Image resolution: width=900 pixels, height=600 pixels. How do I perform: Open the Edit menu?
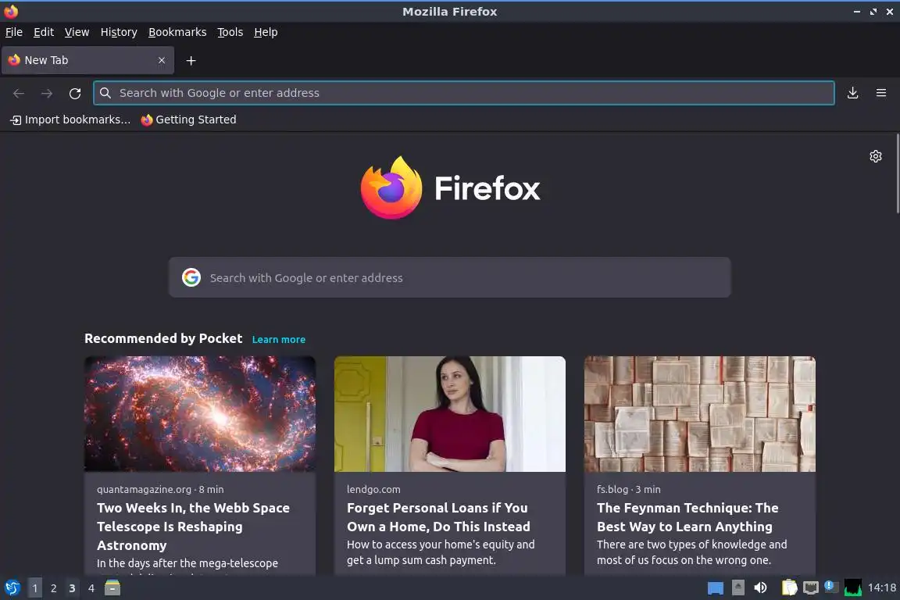(44, 32)
